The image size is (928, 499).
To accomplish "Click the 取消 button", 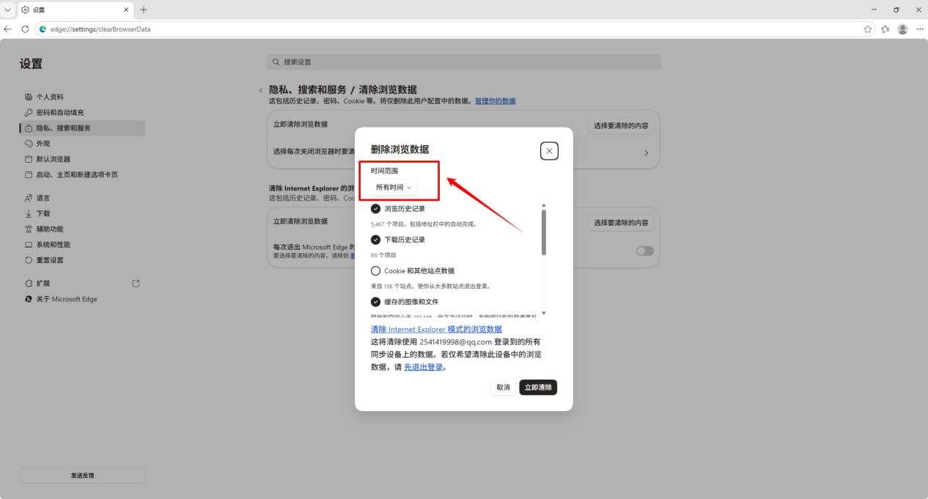I will (x=503, y=388).
